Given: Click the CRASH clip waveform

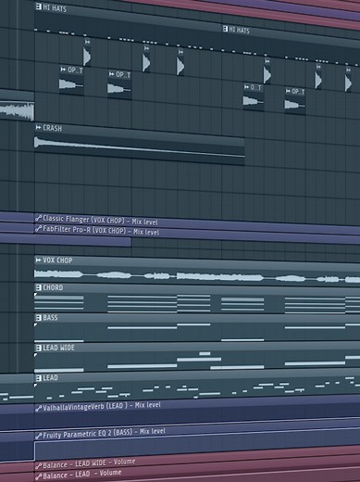Looking at the screenshot, I should (x=140, y=148).
